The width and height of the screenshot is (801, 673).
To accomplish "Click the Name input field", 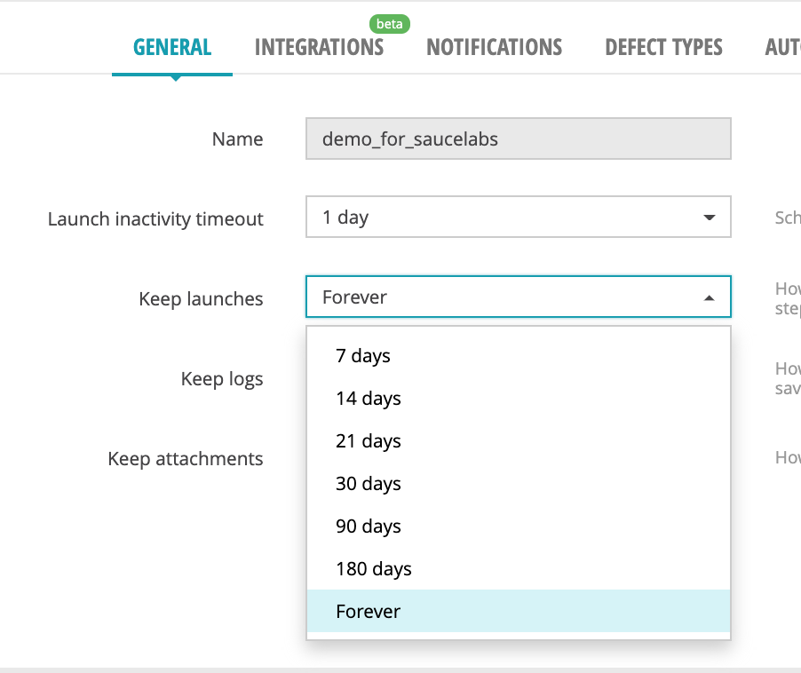I will click(x=518, y=139).
